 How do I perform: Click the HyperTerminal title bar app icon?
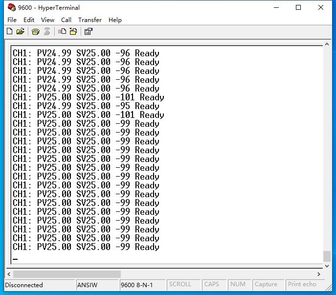point(12,7)
